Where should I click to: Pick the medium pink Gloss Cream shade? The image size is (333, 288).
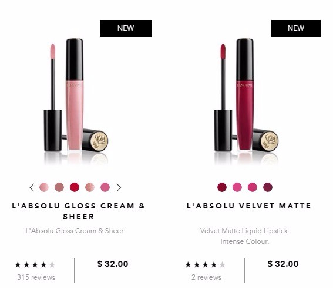click(105, 187)
